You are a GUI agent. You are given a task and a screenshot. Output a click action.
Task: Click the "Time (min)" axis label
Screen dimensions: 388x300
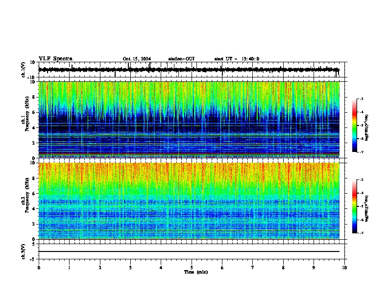(196, 272)
